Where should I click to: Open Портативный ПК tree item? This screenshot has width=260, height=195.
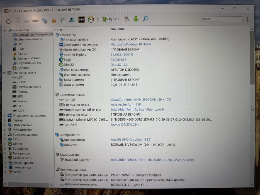(27, 63)
